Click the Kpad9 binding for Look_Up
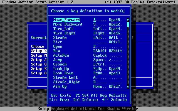 [114, 69]
